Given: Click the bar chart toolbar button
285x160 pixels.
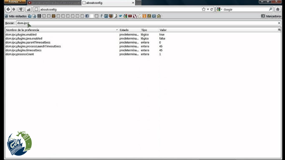Looking at the screenshot, I should click(x=29, y=9).
